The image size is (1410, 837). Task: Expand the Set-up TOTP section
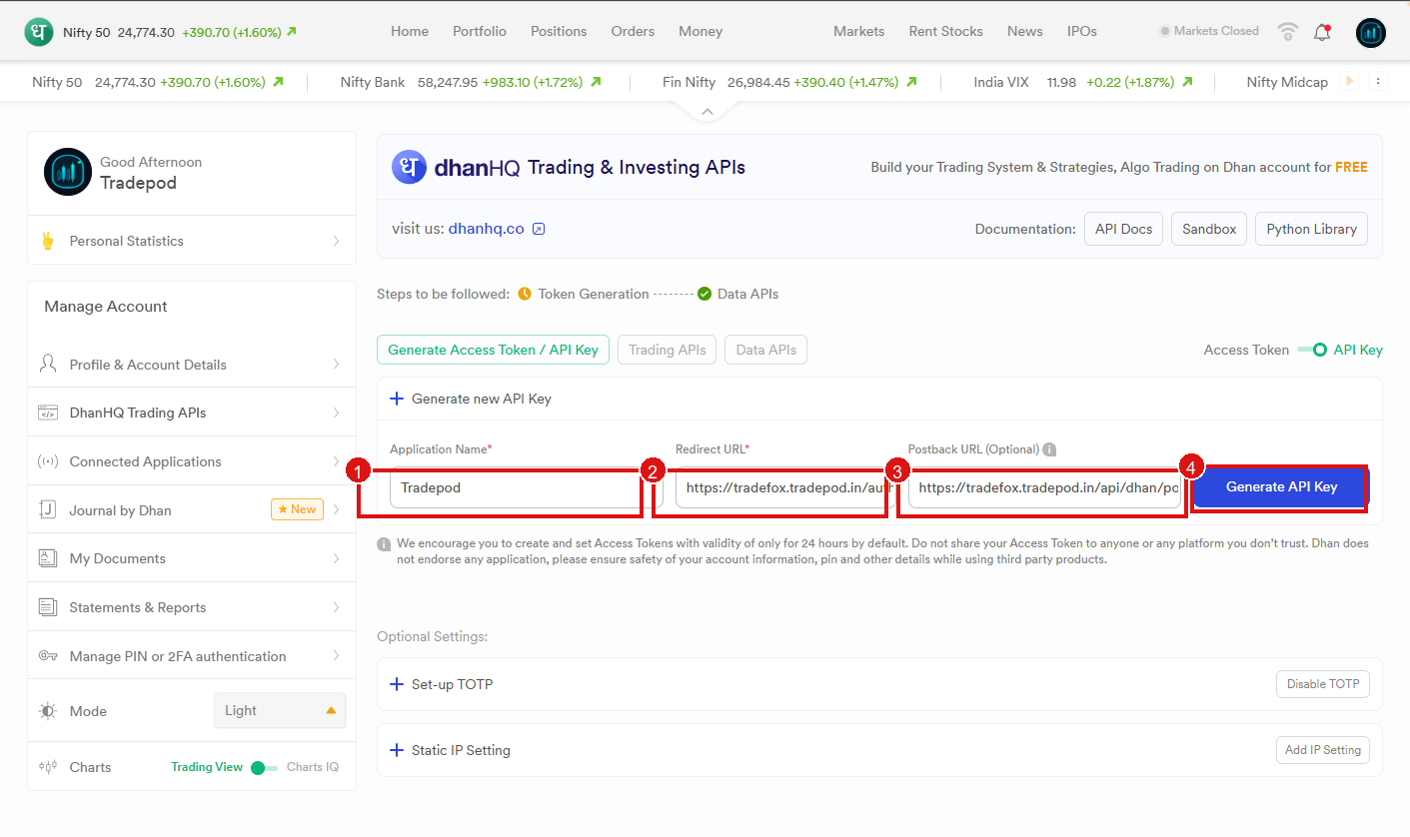click(x=442, y=684)
